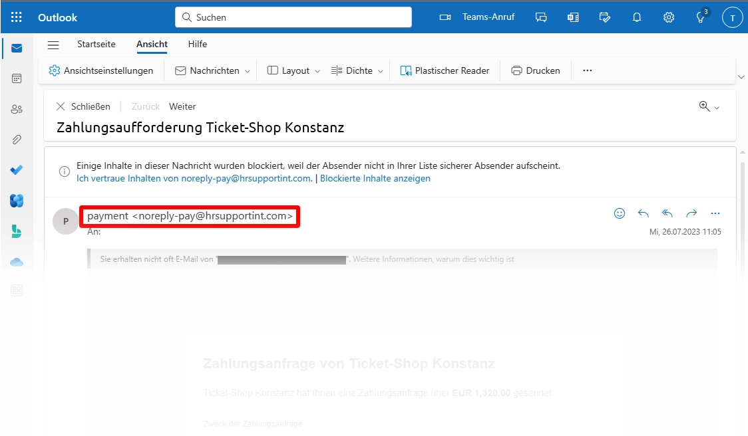
Task: Click Weitere Informationen, warum dies wichtig ist
Action: point(433,259)
